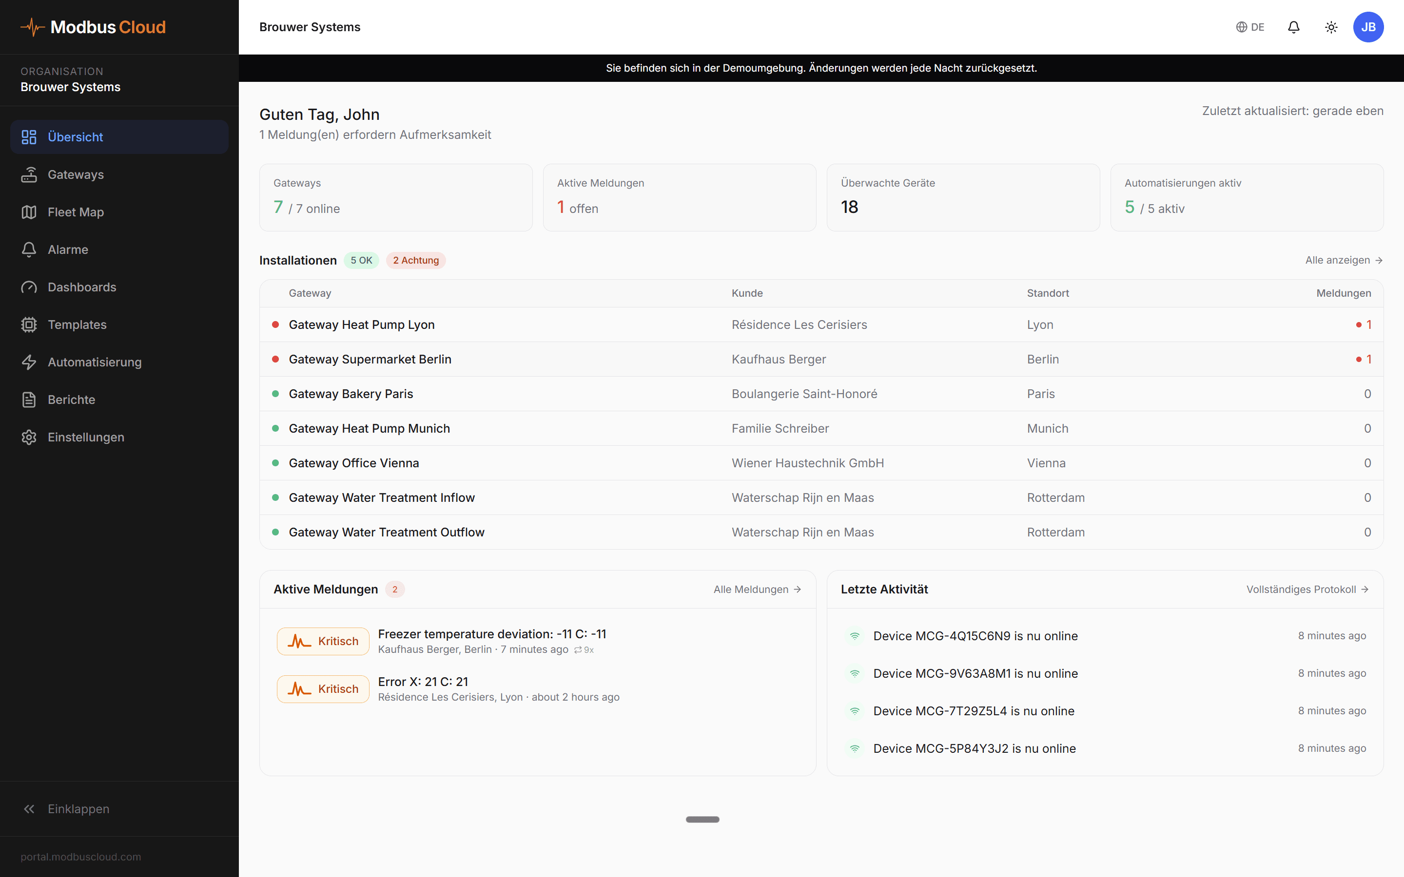Click portal.modbuscloud.com footer text
1404x877 pixels.
80,857
